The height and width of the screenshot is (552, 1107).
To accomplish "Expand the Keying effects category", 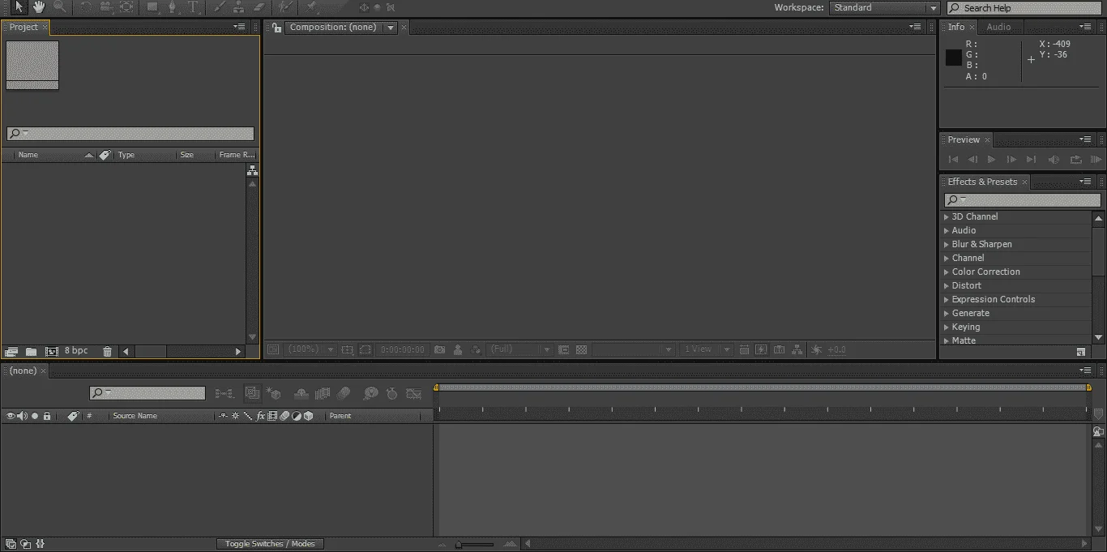I will (x=946, y=327).
